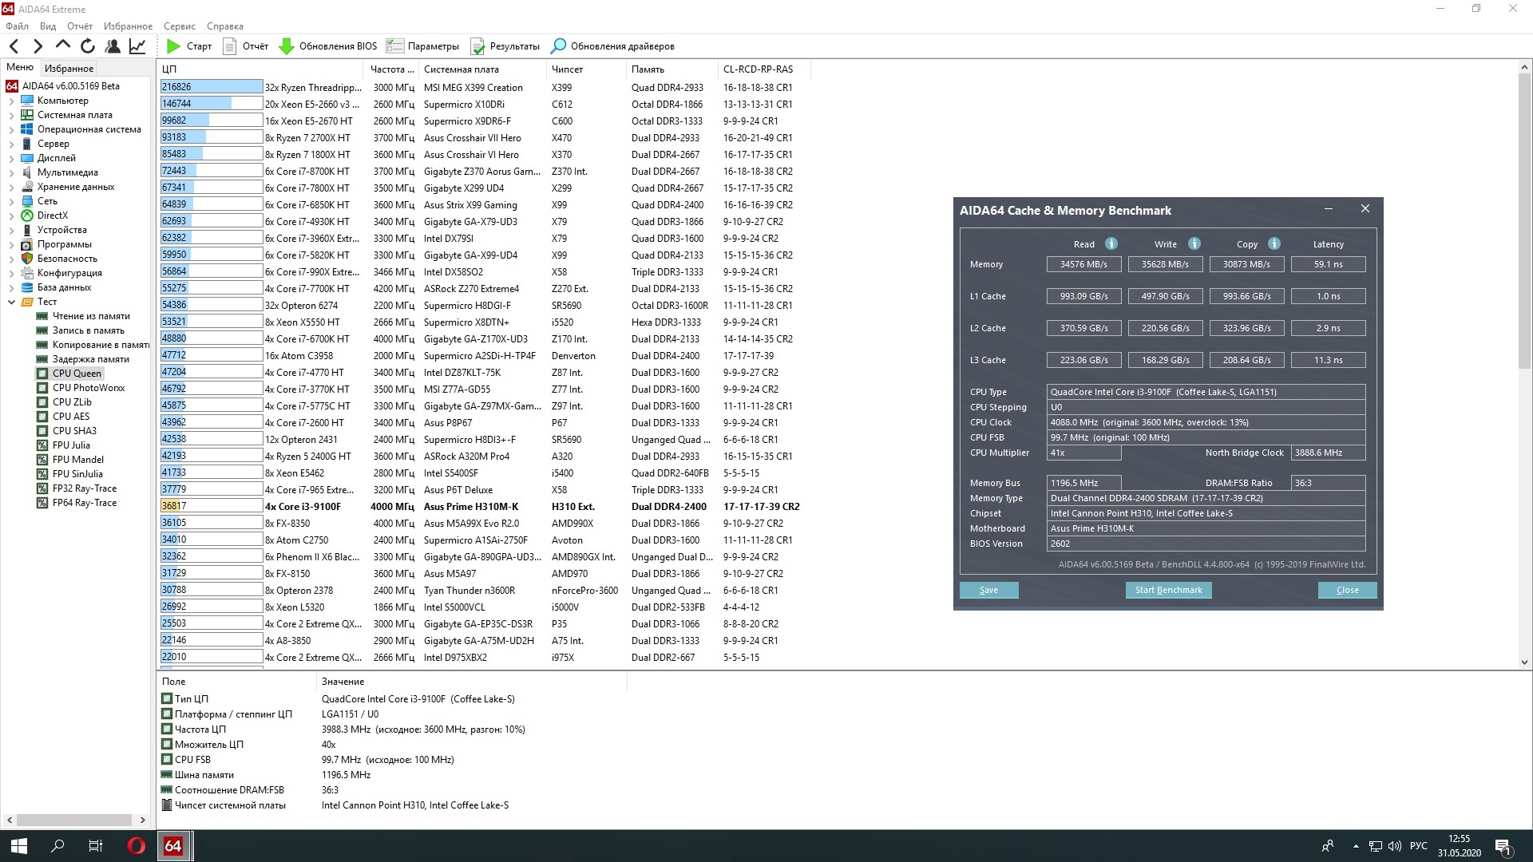Expand the DirectX tree node

click(x=11, y=216)
